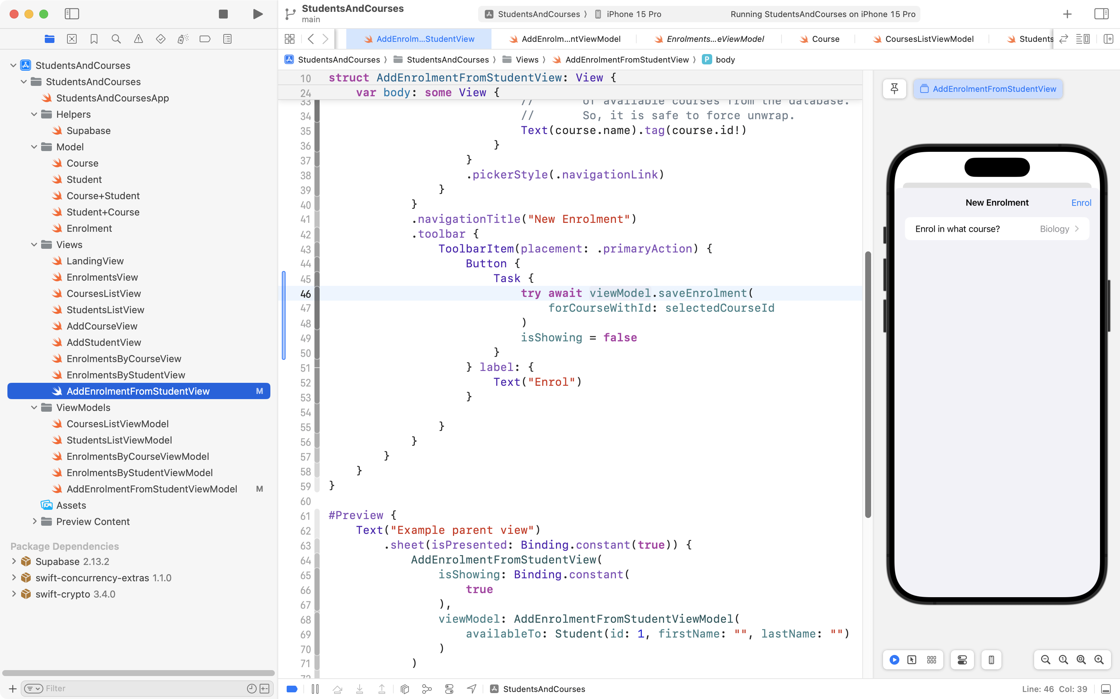Open device settings toggles for preview
The width and height of the screenshot is (1120, 699).
click(962, 660)
